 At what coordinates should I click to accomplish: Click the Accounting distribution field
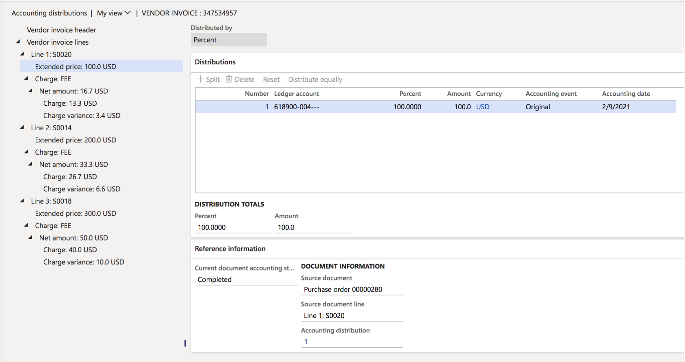352,342
